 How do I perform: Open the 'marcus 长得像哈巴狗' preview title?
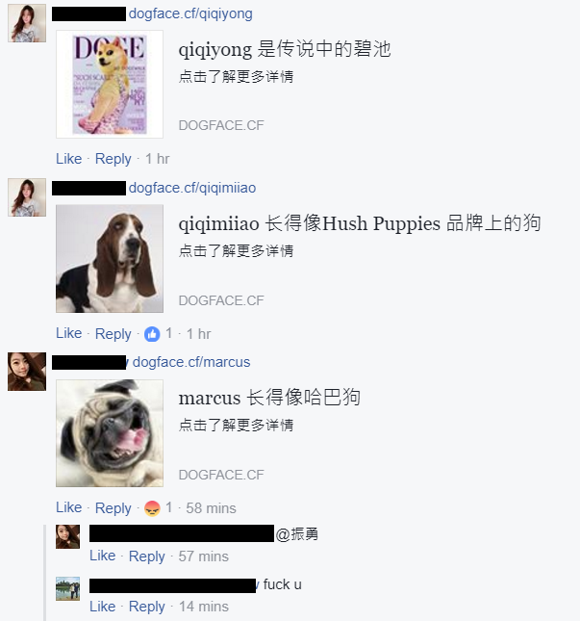[x=269, y=398]
